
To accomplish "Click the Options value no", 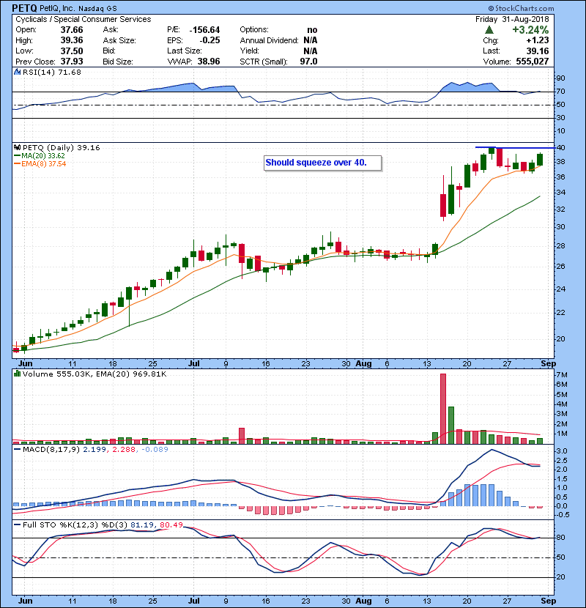I will coord(312,30).
